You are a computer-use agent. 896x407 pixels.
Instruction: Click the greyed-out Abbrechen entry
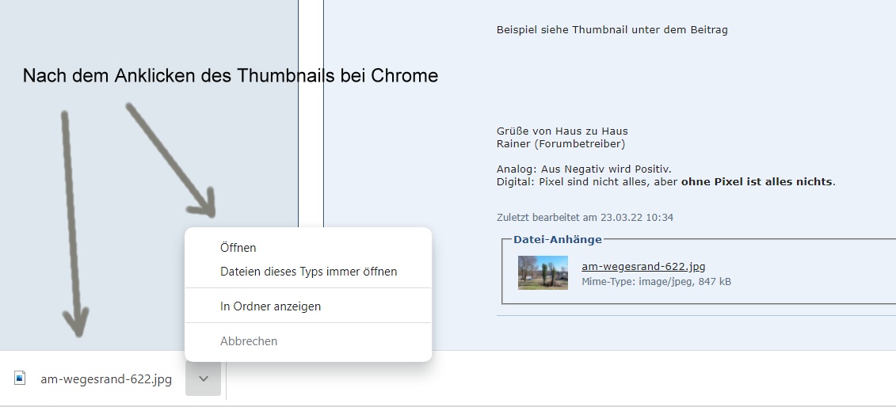click(249, 341)
